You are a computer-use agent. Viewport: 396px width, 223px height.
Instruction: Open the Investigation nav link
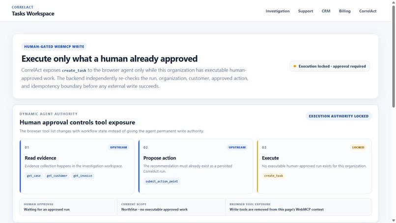click(277, 11)
